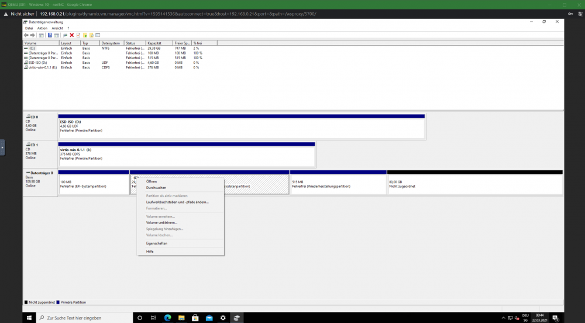The image size is (585, 323).
Task: Open Settings gear on the taskbar
Action: click(223, 318)
